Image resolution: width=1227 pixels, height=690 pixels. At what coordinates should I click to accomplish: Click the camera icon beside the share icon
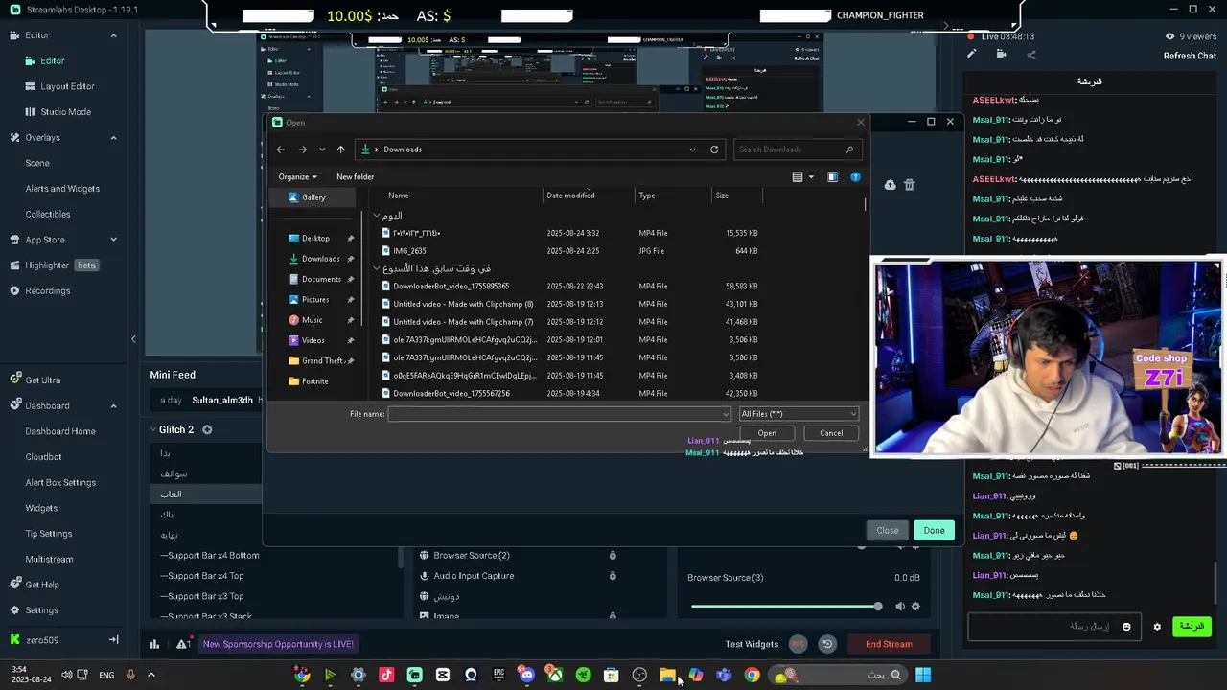(x=1001, y=55)
